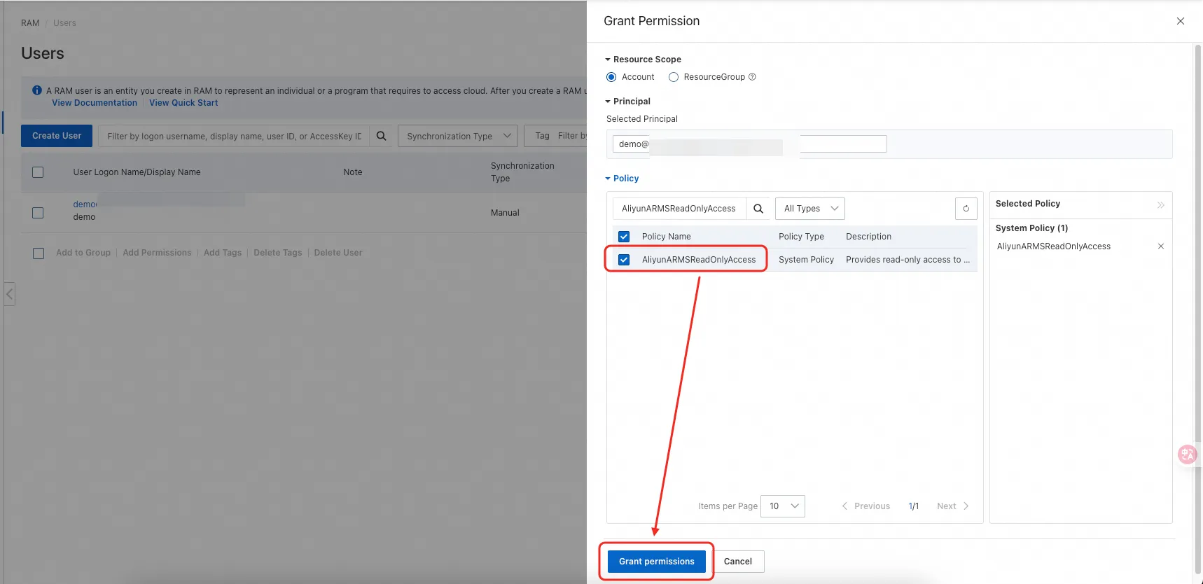1203x584 pixels.
Task: Uncheck the AliyunARMSReadOnlyAccess policy checkbox
Action: pyautogui.click(x=624, y=260)
